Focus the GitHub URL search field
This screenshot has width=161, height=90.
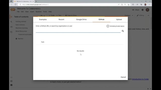pyautogui.click(x=78, y=31)
